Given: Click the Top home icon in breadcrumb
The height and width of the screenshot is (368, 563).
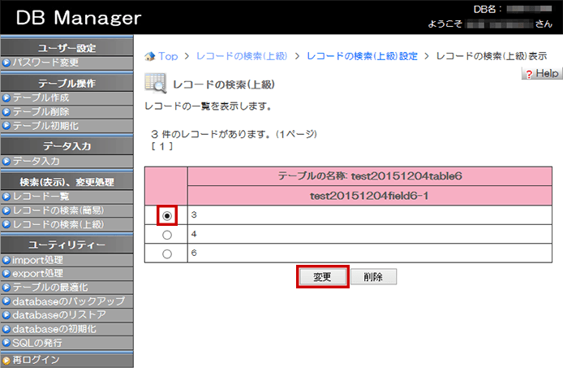Looking at the screenshot, I should click(149, 56).
